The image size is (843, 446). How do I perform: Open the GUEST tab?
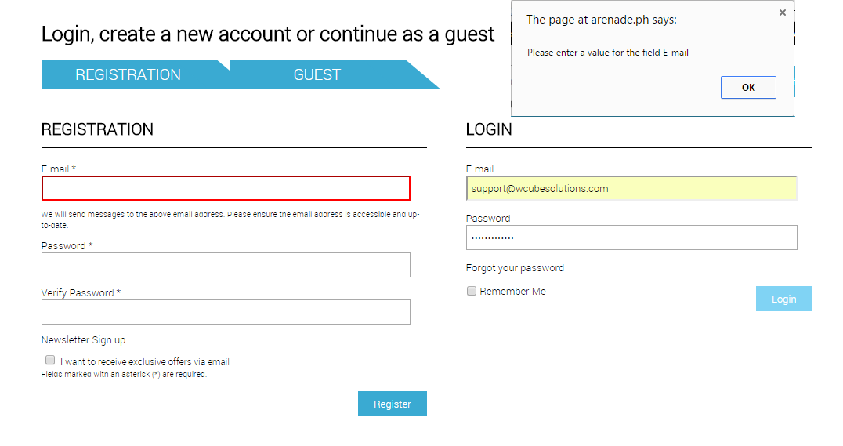(x=317, y=74)
